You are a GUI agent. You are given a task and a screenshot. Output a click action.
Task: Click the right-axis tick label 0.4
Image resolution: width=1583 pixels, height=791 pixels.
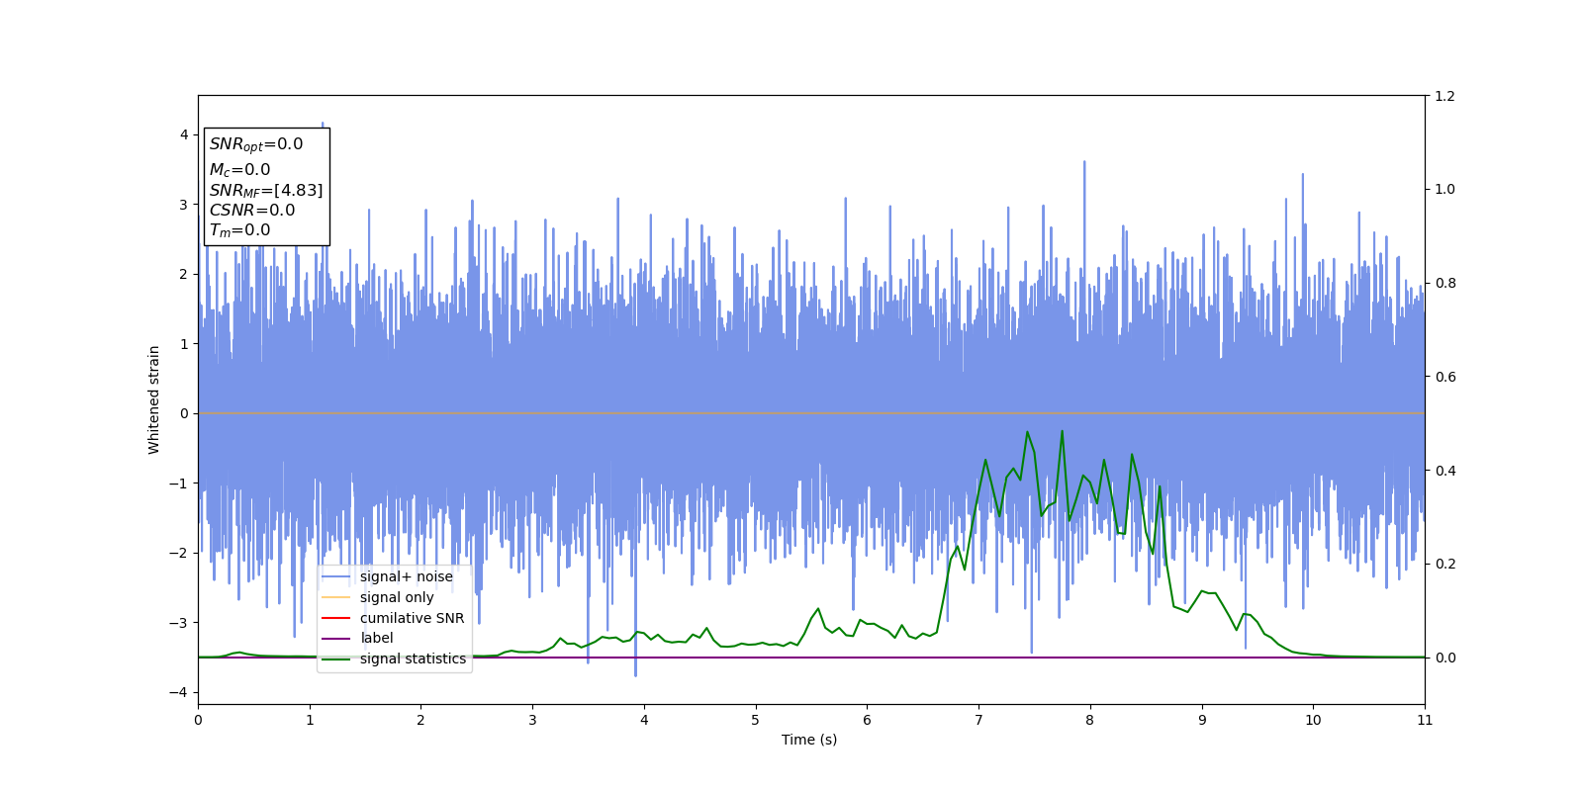click(x=1444, y=471)
